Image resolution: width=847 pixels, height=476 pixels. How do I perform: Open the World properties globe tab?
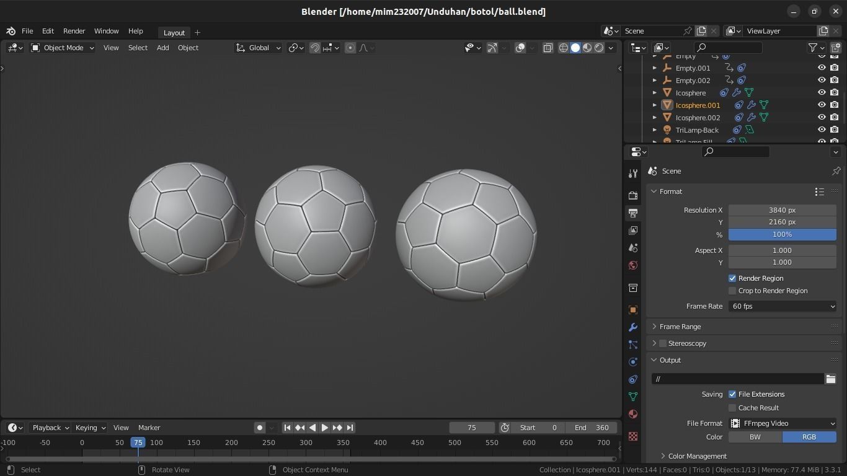[633, 265]
